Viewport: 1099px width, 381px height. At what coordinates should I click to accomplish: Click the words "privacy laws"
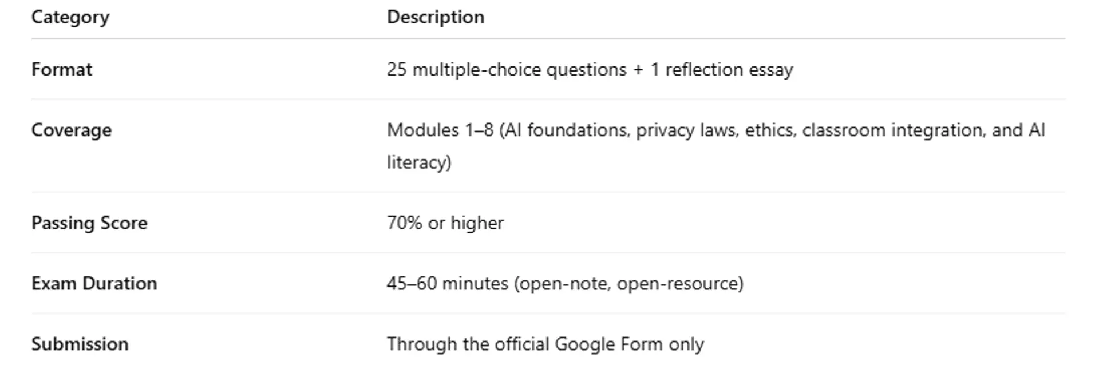(x=685, y=130)
